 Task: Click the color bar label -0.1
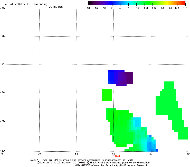click(169, 8)
